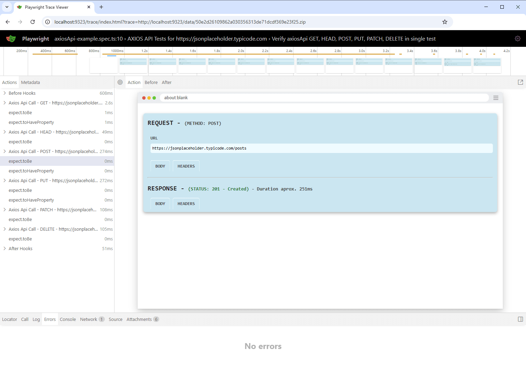Show the RESPONSE body via BODY button
Screen dimensions: 526x366
pos(160,204)
